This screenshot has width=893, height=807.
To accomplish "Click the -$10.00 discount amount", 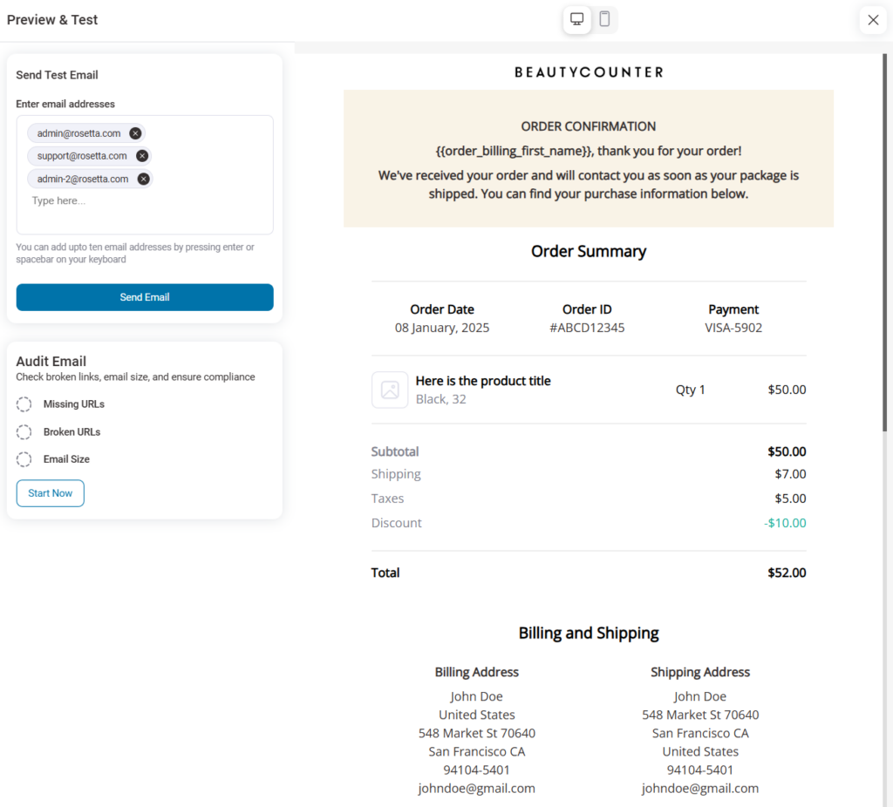I will pos(785,521).
